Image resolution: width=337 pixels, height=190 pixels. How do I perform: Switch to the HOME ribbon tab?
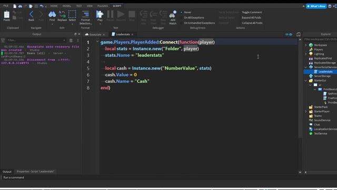tap(54, 6)
